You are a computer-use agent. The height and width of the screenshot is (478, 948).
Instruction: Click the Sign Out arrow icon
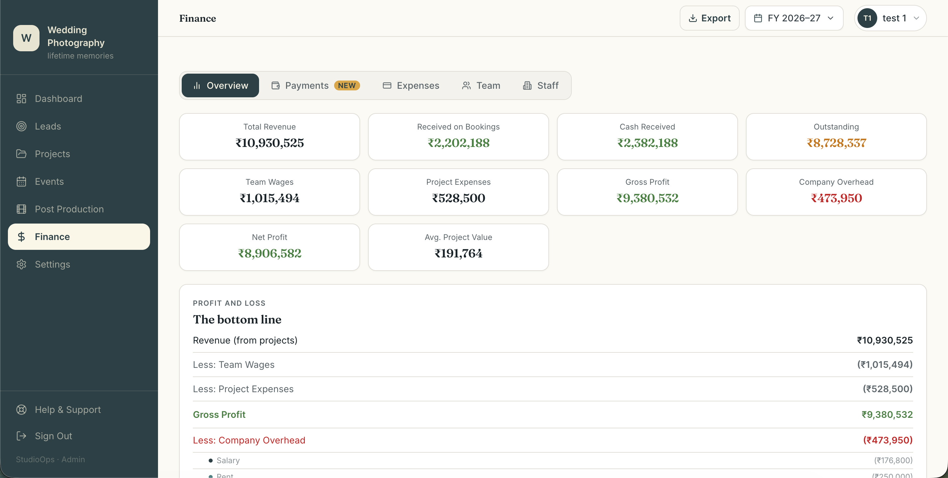21,436
